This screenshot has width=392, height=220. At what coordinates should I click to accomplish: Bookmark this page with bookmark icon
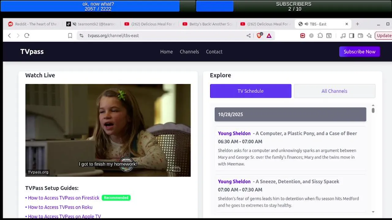70,36
